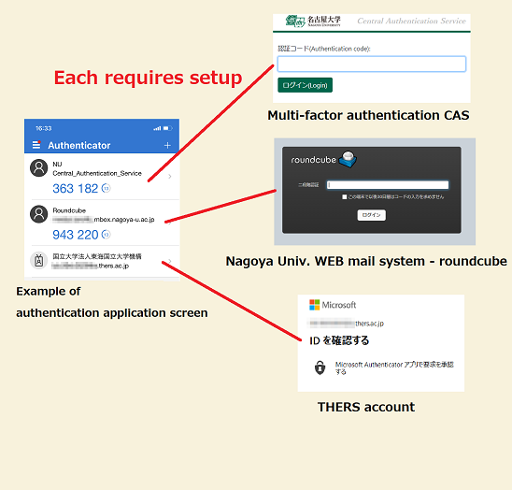Choose approve request in Microsoft Authenticator app
Image resolution: width=512 pixels, height=490 pixels.
[x=394, y=367]
